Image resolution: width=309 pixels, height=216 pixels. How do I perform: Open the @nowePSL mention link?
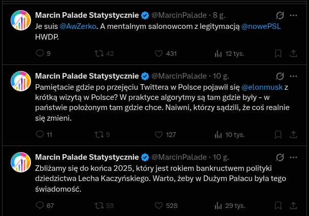point(263,26)
